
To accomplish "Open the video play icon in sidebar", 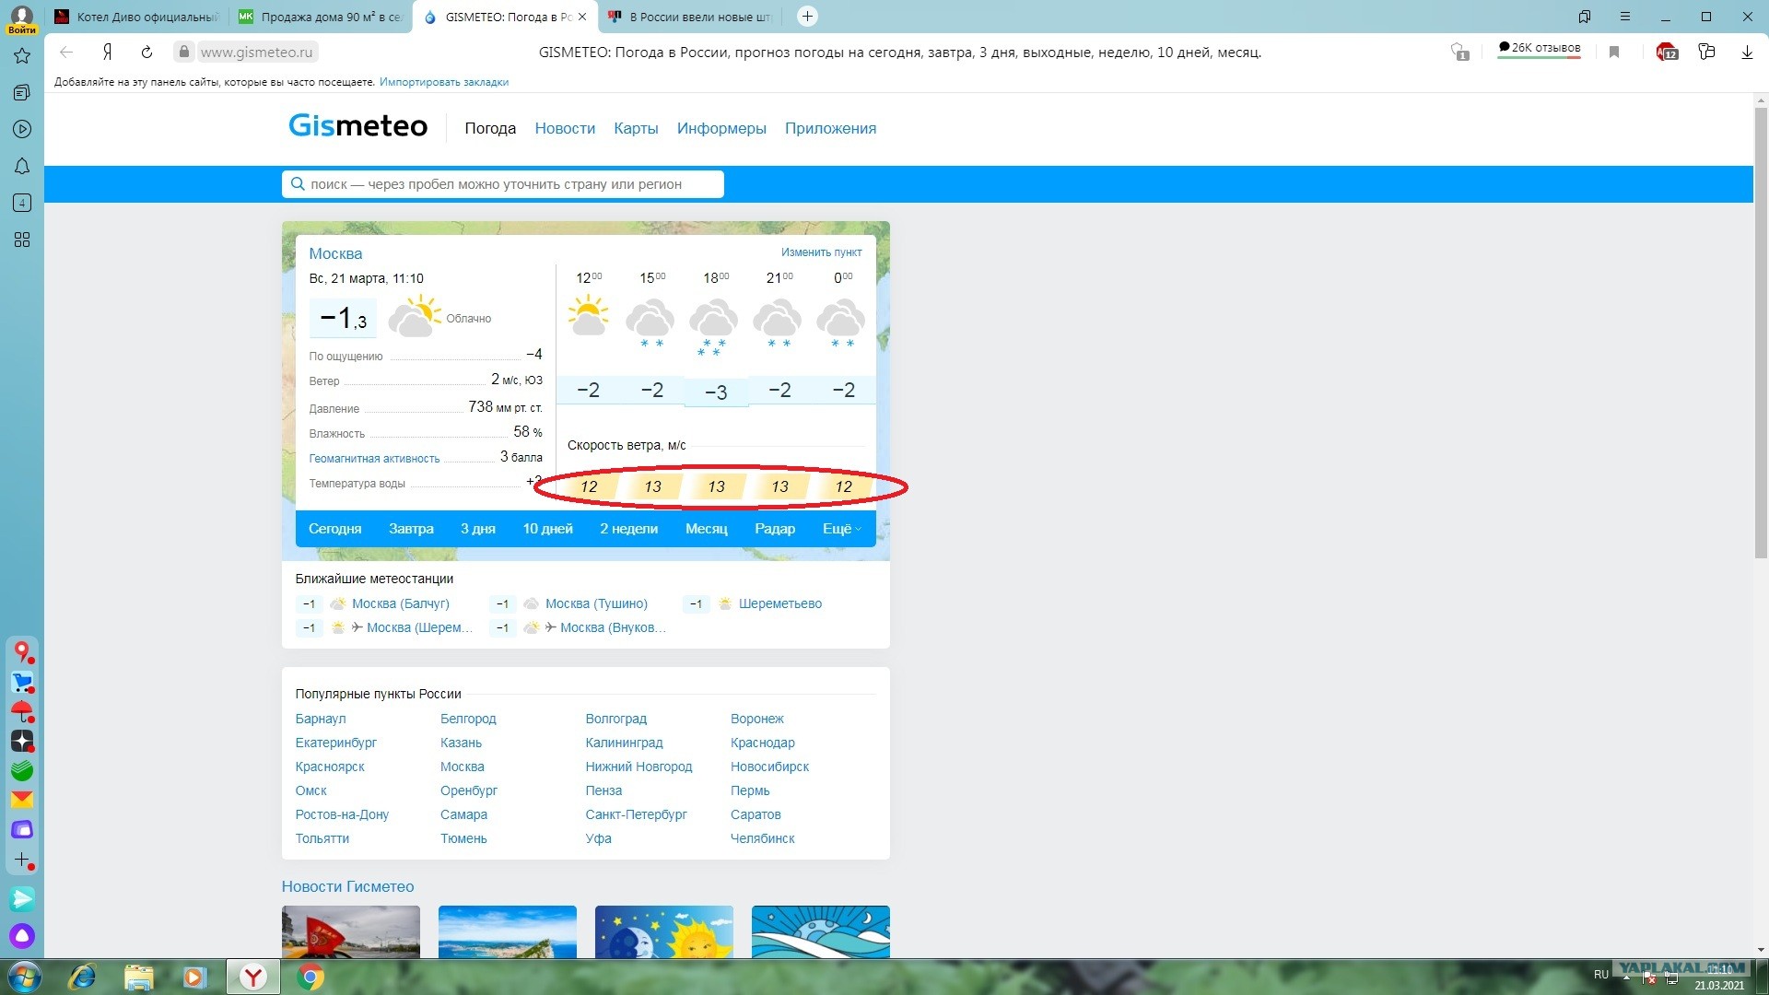I will click(22, 130).
